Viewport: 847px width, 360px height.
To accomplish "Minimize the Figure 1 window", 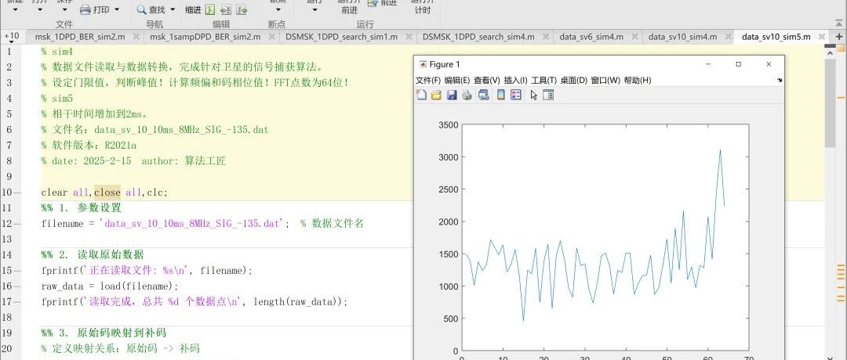I will (x=708, y=64).
